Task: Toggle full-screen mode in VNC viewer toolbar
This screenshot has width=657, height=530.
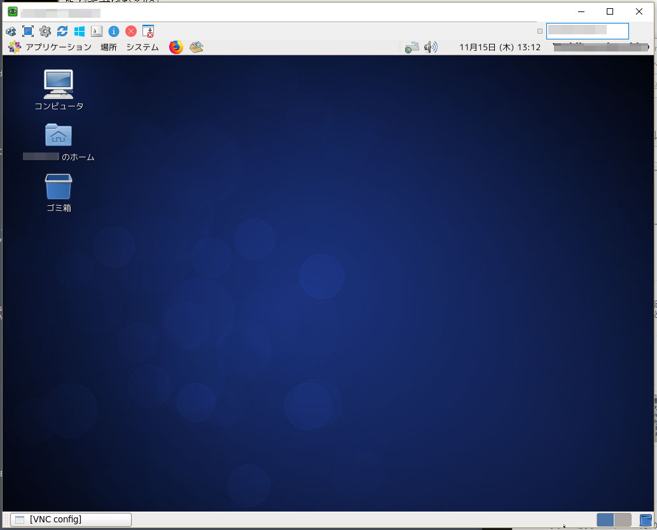Action: [x=28, y=31]
